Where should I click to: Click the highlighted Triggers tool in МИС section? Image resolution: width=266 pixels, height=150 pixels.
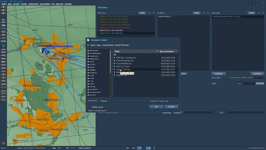[3, 28]
